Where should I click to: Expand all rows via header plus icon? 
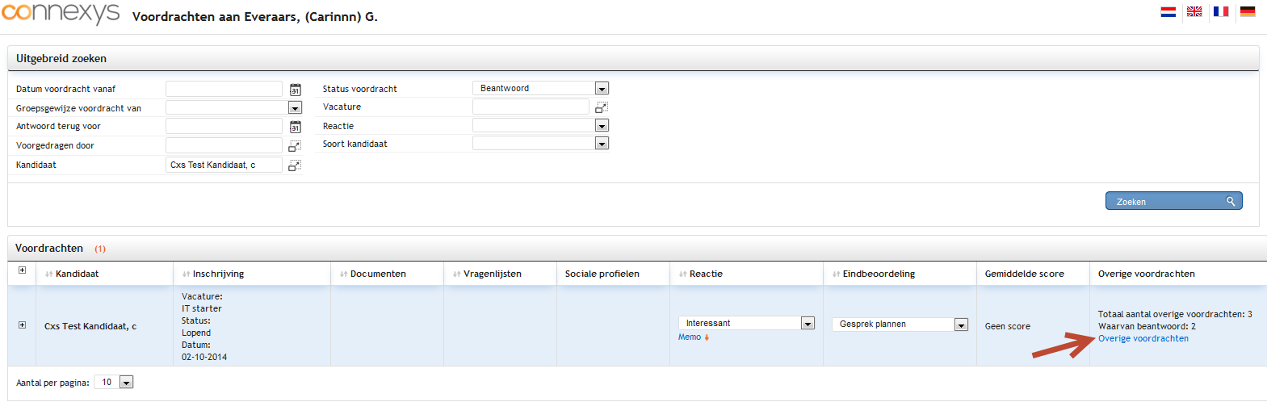pyautogui.click(x=22, y=270)
